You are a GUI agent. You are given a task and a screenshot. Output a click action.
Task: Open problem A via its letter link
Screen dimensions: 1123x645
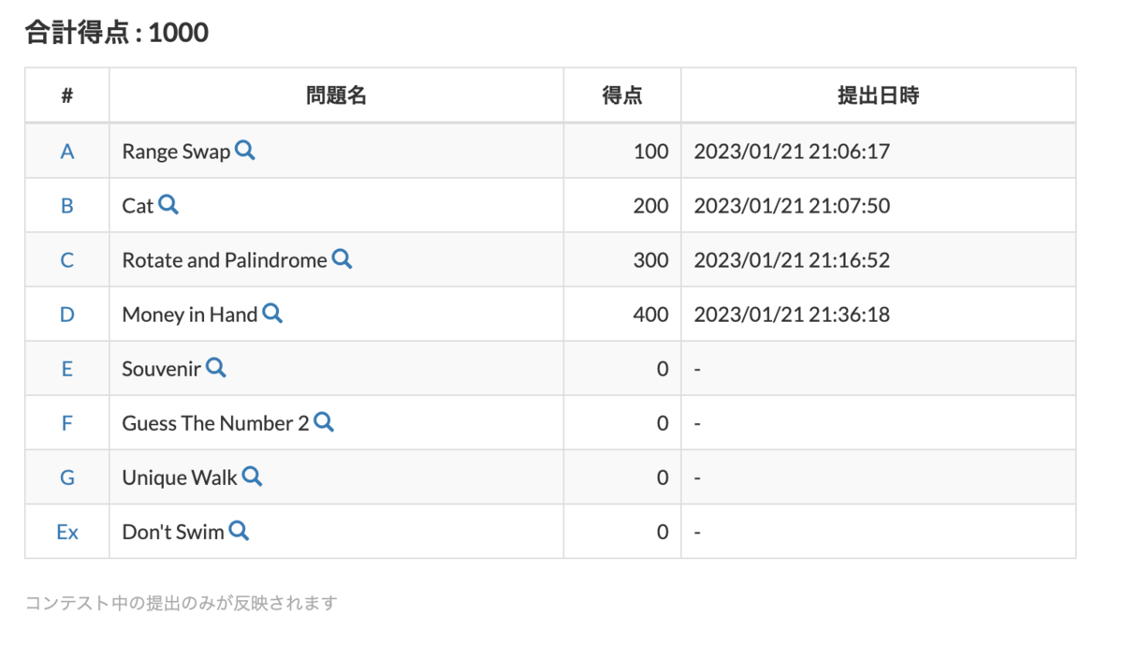(66, 150)
